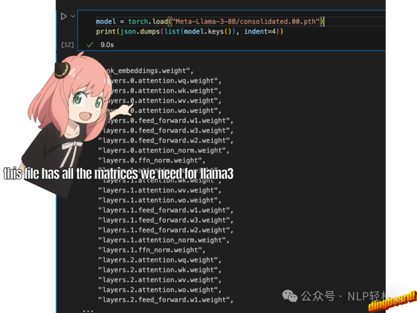The height and width of the screenshot is (313, 417).
Task: Click "layers.2.attention.wo.weight" output line
Action: click(x=159, y=290)
